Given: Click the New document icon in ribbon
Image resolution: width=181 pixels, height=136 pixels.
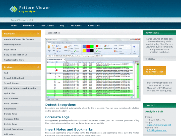Looking at the screenshot, I should (54, 47).
